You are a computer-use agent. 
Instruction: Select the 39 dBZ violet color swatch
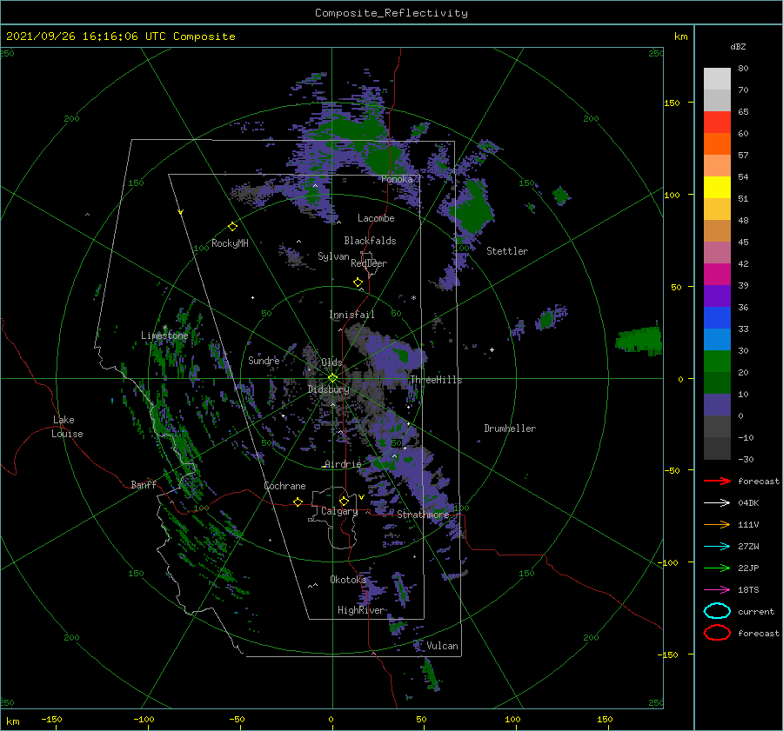coord(717,296)
